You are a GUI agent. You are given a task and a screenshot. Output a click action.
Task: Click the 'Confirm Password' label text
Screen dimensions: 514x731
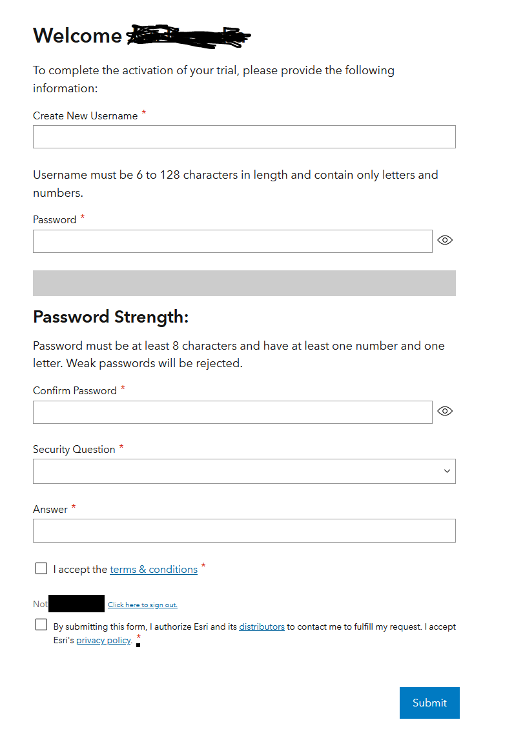click(x=75, y=391)
